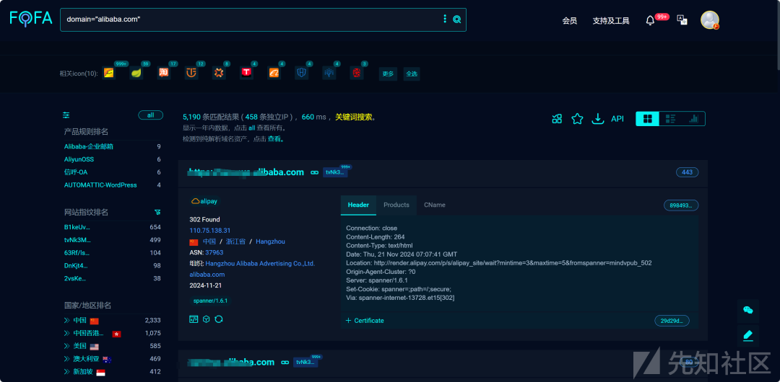This screenshot has height=382, width=780.
Task: Switch to list view
Action: click(x=670, y=119)
